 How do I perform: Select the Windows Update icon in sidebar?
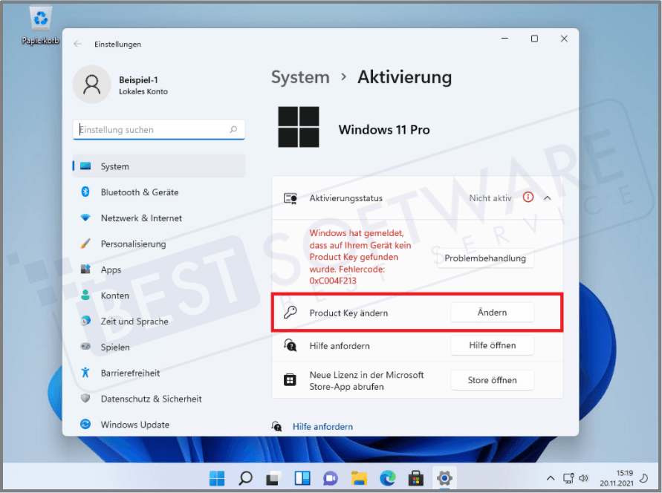[84, 424]
